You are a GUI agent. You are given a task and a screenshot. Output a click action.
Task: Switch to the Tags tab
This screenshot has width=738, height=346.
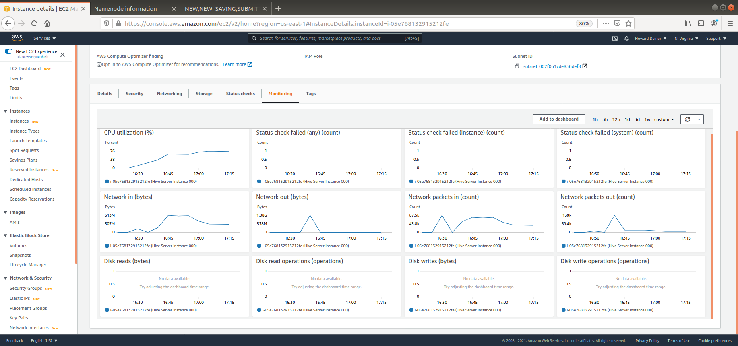(x=311, y=94)
